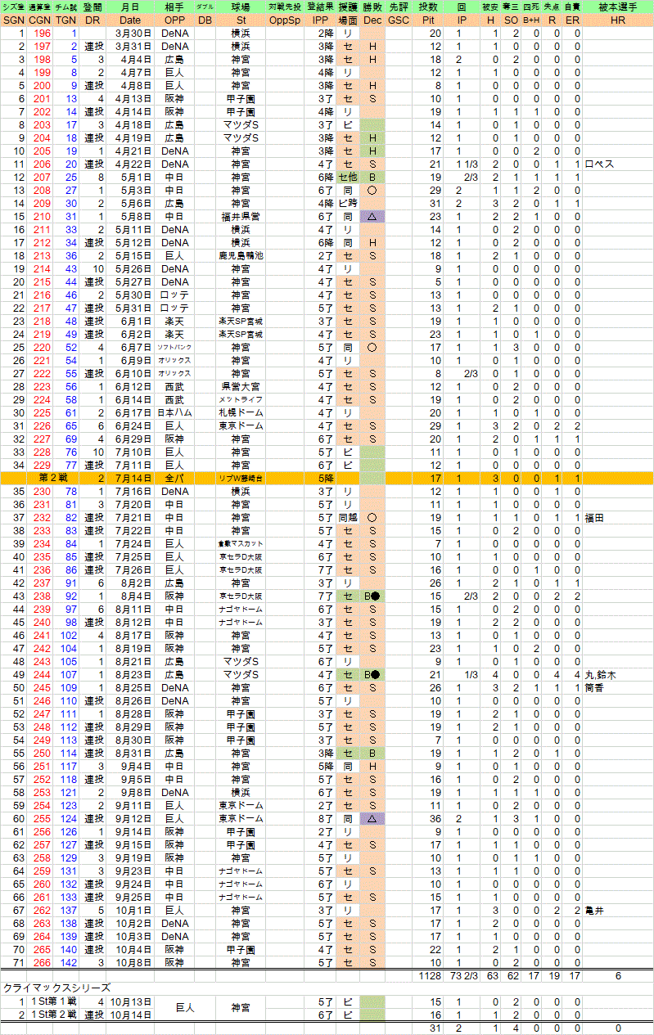Select the 第２戦 all-star row label
Viewport: 654px width, 1035px height.
[x=53, y=478]
